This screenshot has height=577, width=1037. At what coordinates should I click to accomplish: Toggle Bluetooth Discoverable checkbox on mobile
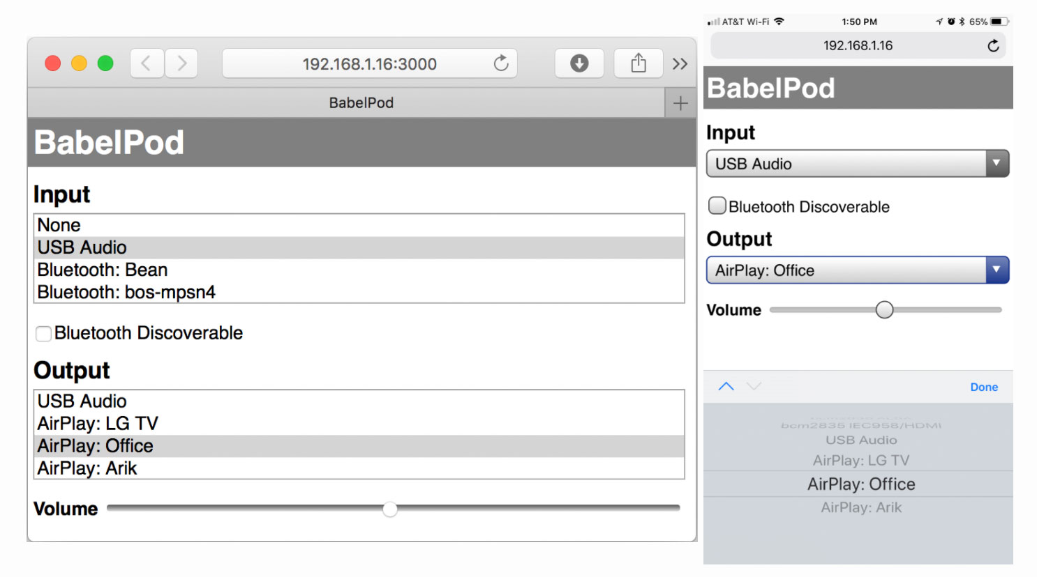(x=717, y=206)
